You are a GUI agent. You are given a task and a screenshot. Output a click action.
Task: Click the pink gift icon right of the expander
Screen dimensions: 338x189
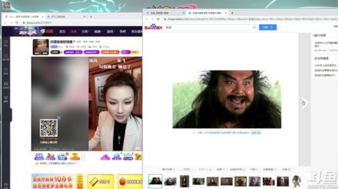tap(106, 157)
